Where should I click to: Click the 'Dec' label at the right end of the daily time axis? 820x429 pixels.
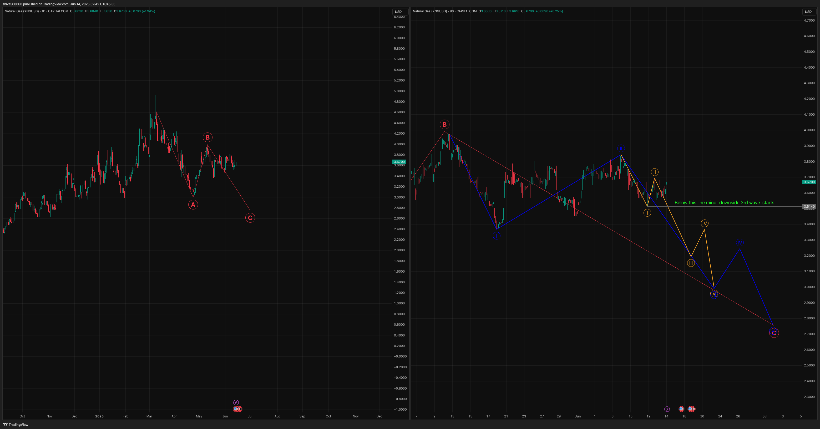coord(379,416)
